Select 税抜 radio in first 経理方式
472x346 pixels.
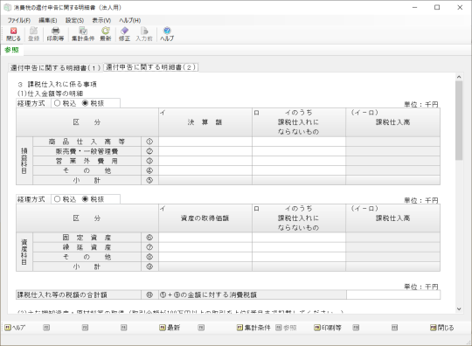[93, 103]
